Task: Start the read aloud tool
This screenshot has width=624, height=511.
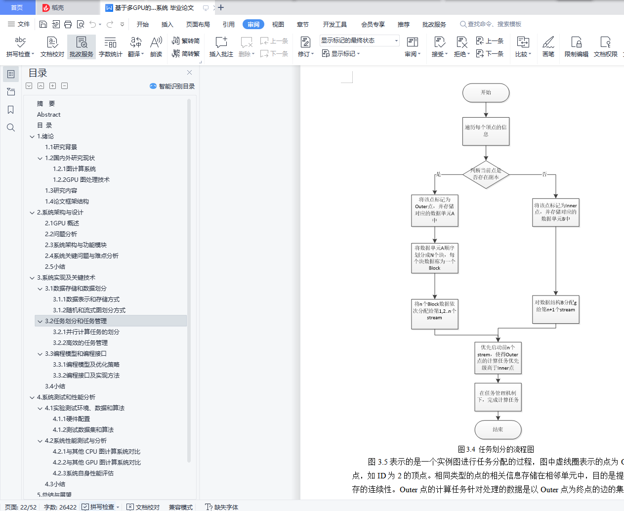Action: [x=156, y=47]
